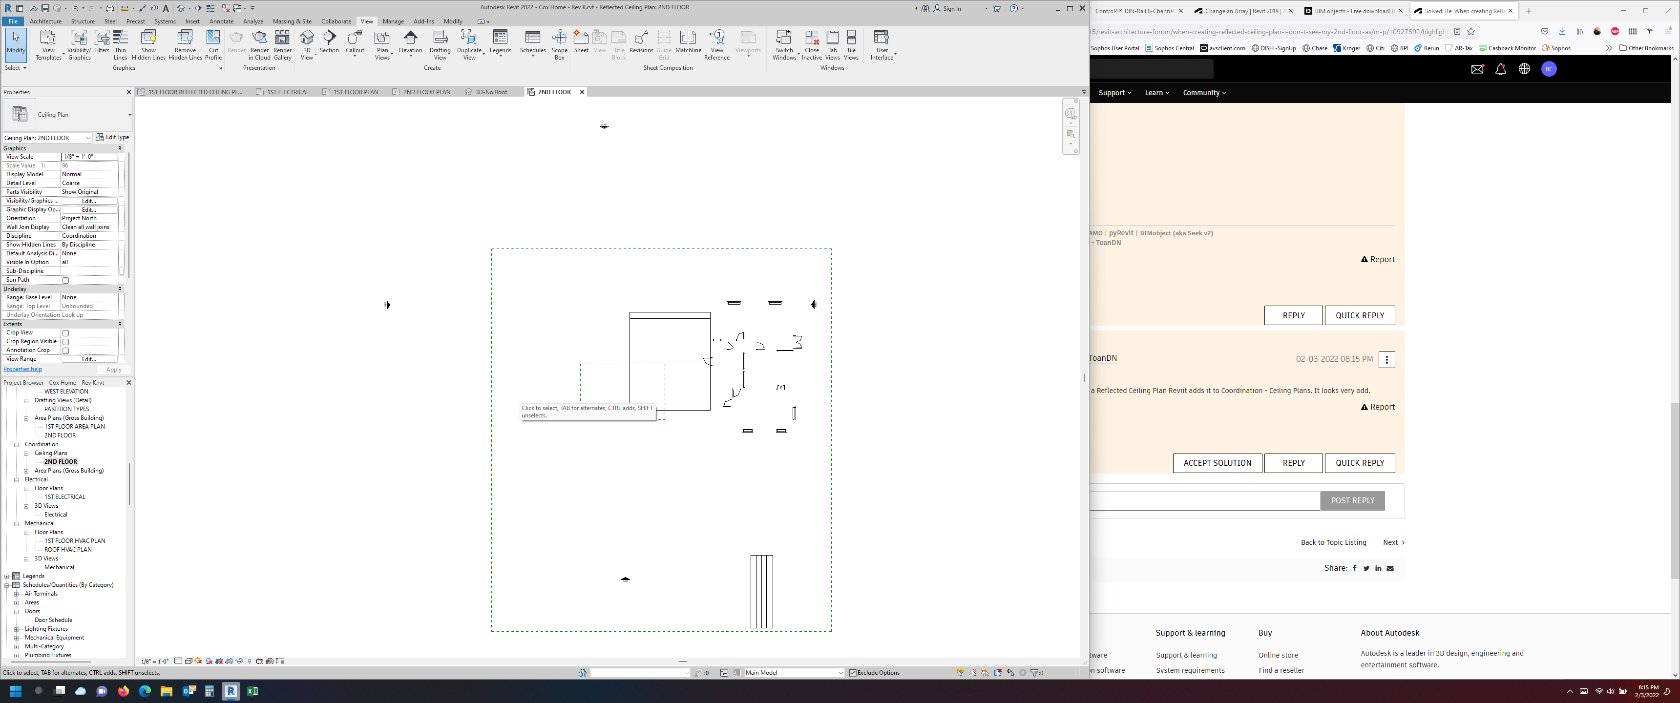Expand the Legends node in browser
This screenshot has height=703, width=1680.
[7, 577]
